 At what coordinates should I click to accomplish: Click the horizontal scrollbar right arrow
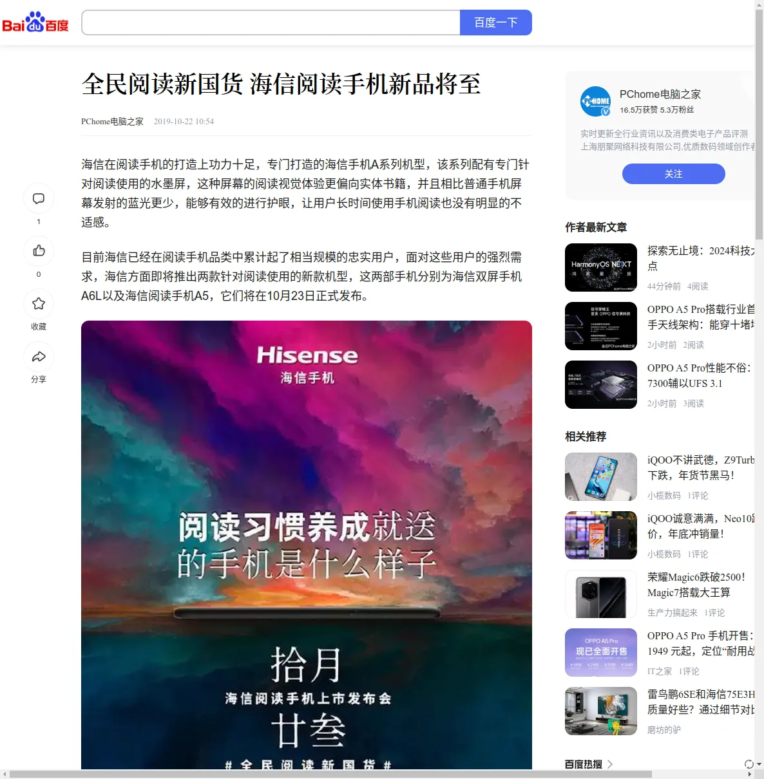point(749,774)
